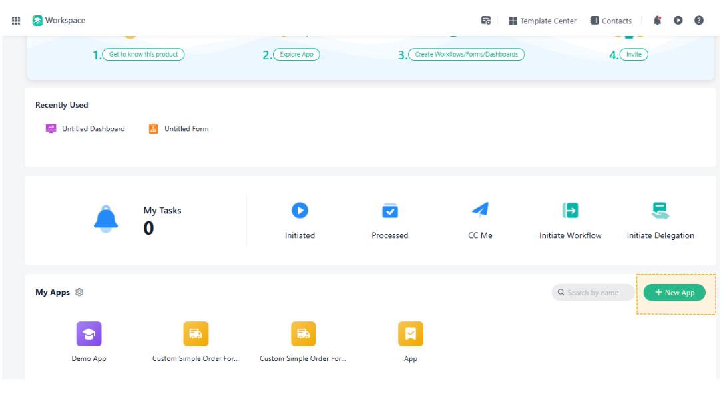721x403 pixels.
Task: Open Untitled Dashboard recent item text
Action: pyautogui.click(x=93, y=128)
